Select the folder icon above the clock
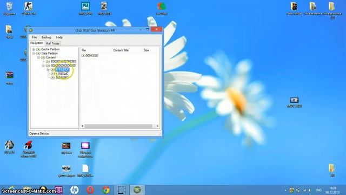This screenshot has width=346, height=195. (x=332, y=170)
